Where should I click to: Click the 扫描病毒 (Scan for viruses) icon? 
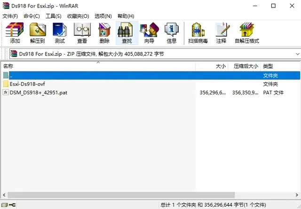198,30
